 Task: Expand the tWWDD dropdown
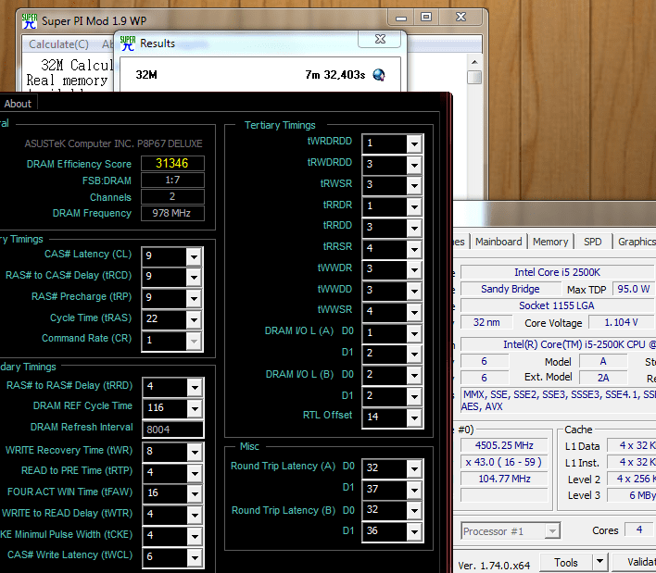[x=414, y=292]
